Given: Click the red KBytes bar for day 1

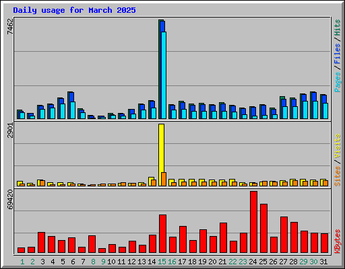Looking at the screenshot, I should pyautogui.click(x=21, y=250).
